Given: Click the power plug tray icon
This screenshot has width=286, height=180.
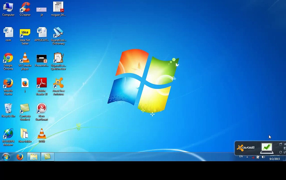Looking at the screenshot, I should 258,157.
